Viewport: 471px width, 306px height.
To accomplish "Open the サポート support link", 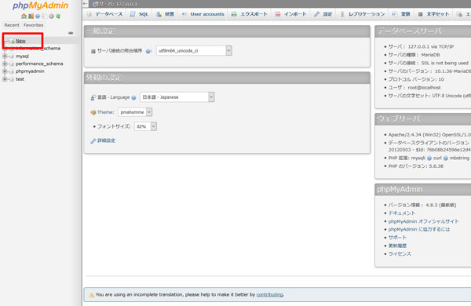I will coord(397,238).
